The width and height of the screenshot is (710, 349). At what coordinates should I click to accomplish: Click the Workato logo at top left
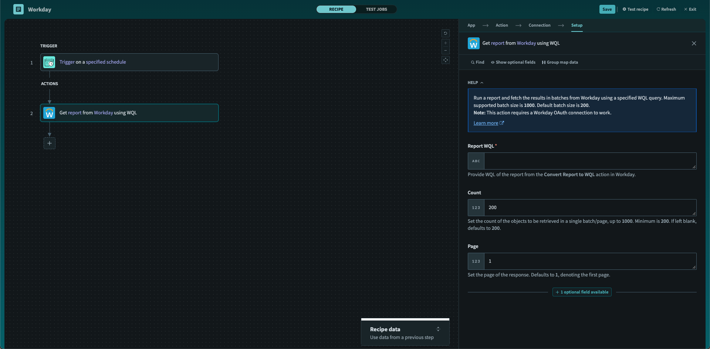[18, 9]
